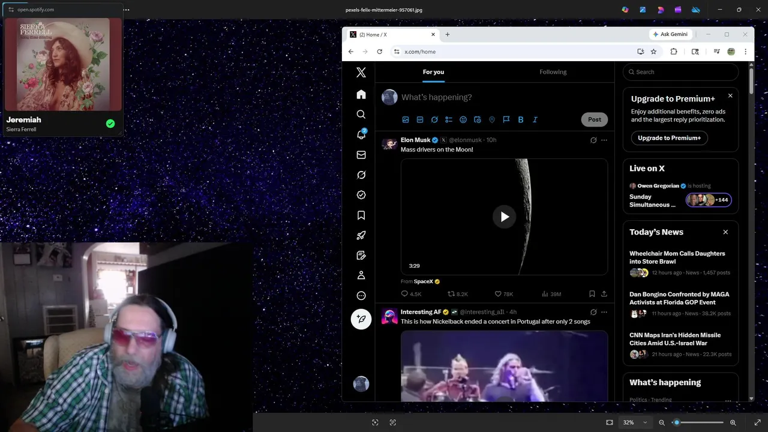Open More circle icon in X sidebar
768x432 pixels.
361,295
